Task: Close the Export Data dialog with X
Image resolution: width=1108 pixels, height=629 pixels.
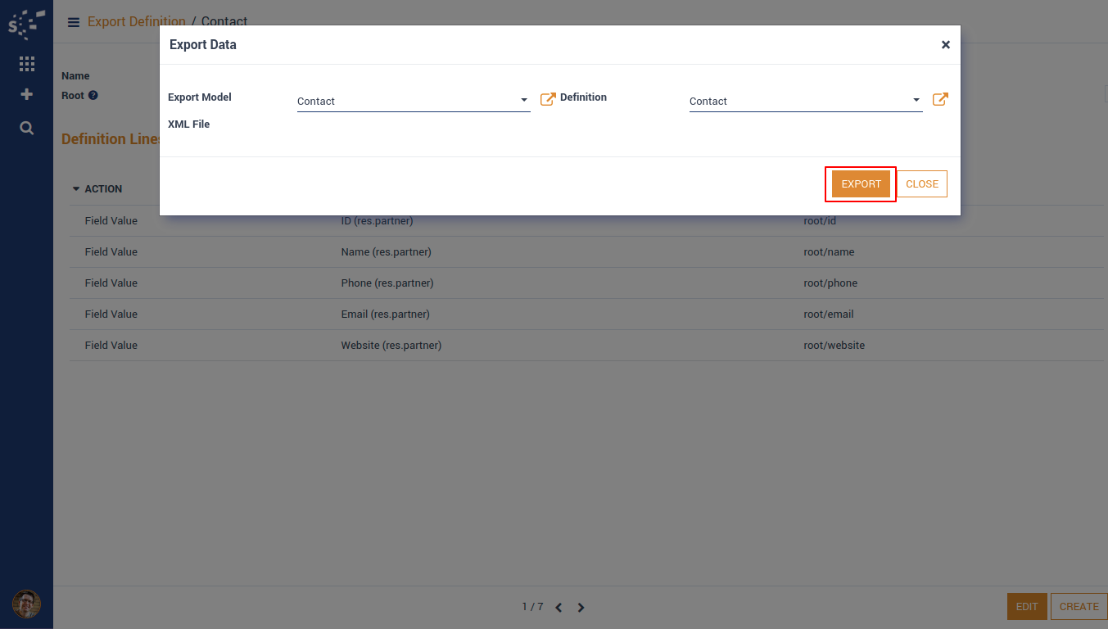Action: click(945, 45)
